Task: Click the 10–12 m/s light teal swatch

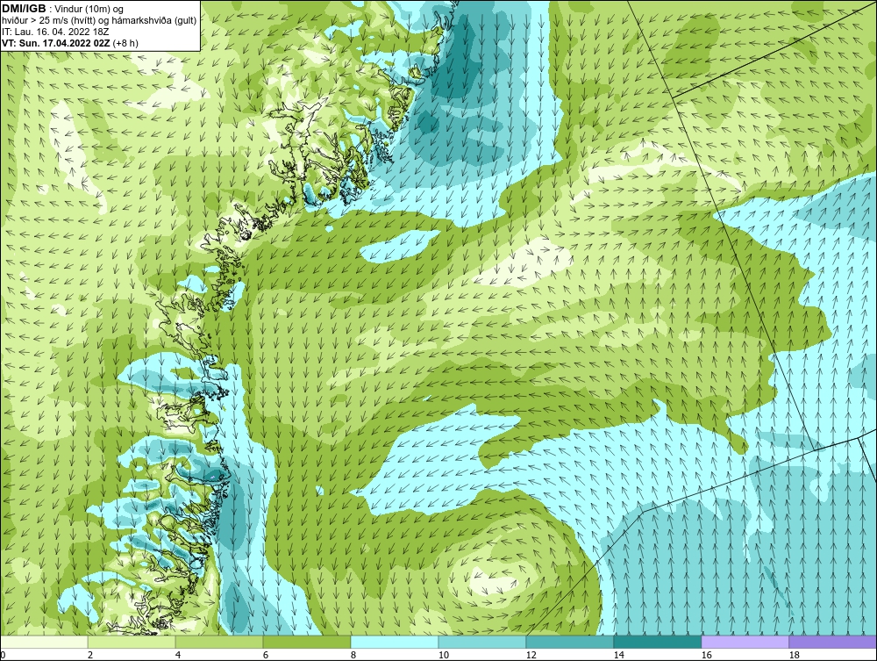Action: (482, 642)
